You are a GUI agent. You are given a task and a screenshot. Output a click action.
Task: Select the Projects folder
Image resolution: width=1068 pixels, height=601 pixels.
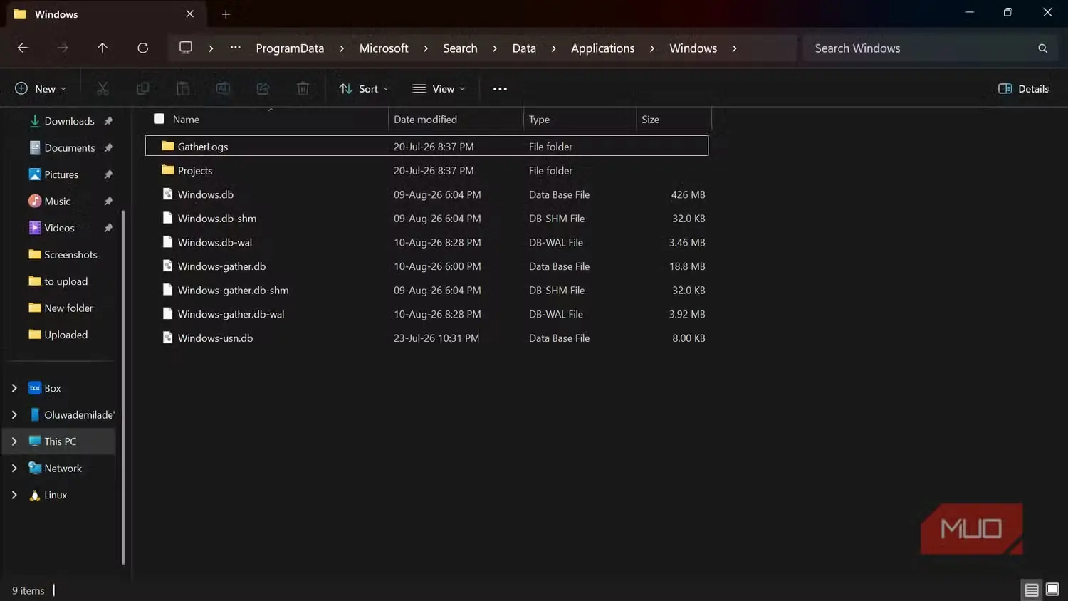click(426, 170)
